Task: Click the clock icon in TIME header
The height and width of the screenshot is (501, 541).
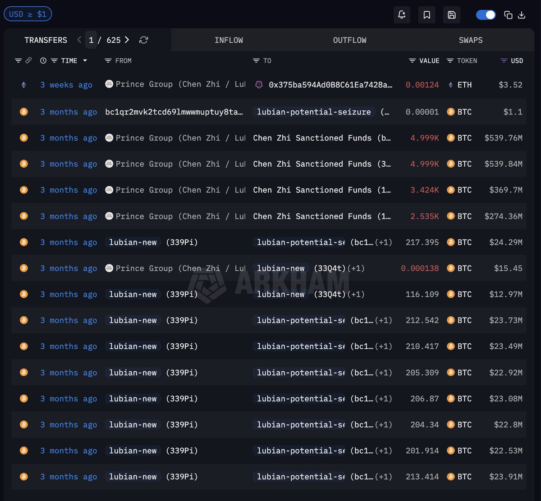Action: [43, 61]
